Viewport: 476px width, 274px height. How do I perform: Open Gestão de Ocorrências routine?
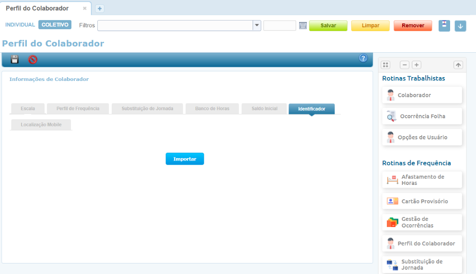click(x=422, y=222)
